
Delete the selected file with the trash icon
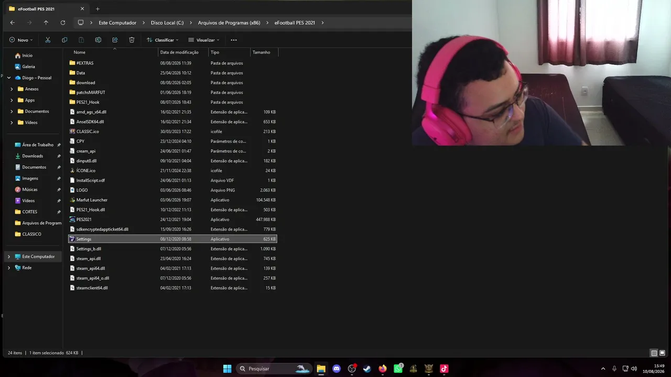(x=132, y=40)
